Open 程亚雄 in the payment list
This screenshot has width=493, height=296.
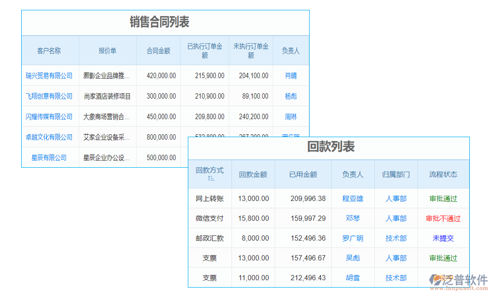pyautogui.click(x=352, y=198)
